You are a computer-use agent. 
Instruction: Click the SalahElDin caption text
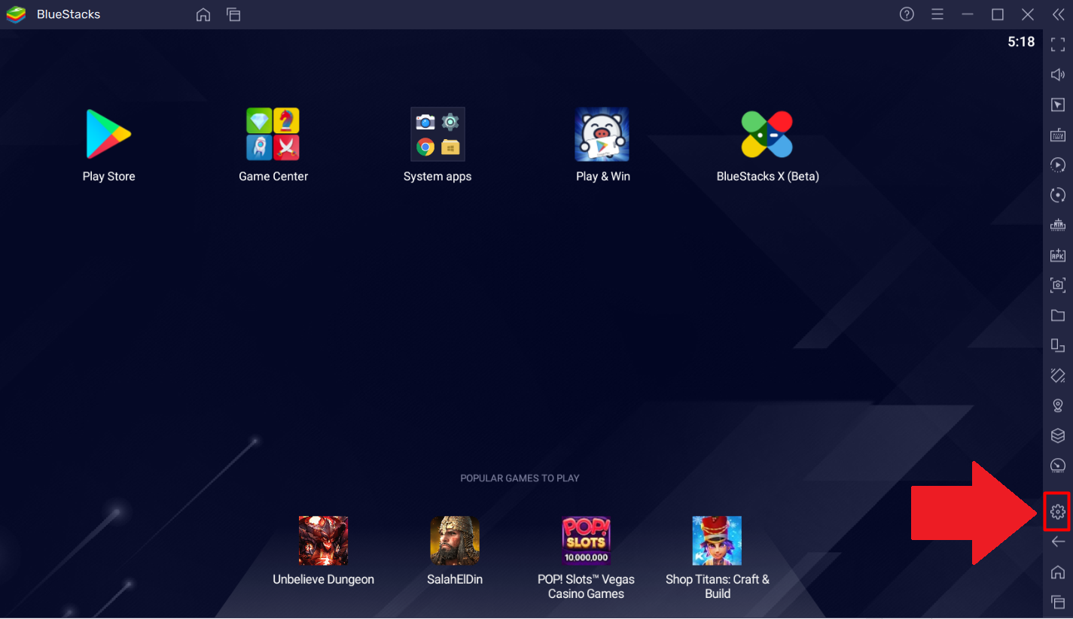pyautogui.click(x=455, y=580)
